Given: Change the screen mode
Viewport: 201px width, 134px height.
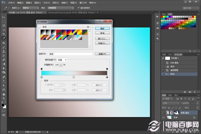Looking at the screenshot, I should click(x=4, y=115).
